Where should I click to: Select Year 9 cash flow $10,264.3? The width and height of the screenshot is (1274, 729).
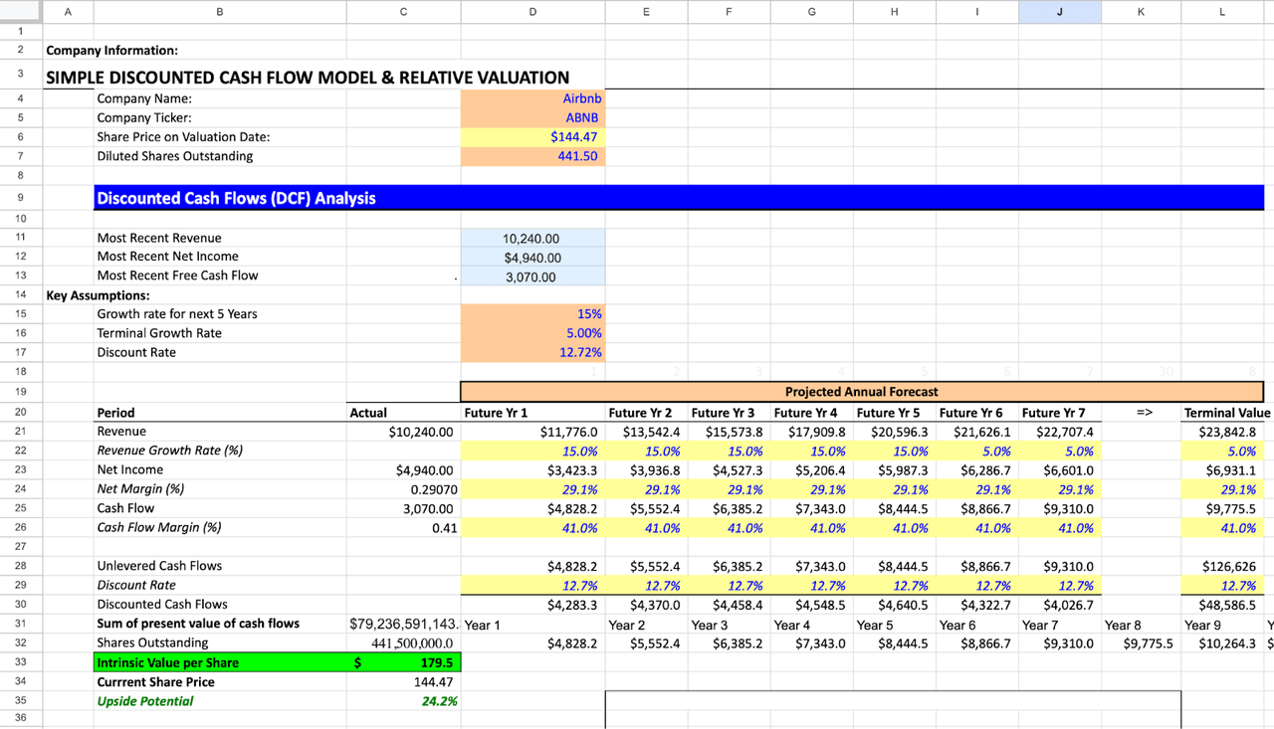pyautogui.click(x=1222, y=643)
